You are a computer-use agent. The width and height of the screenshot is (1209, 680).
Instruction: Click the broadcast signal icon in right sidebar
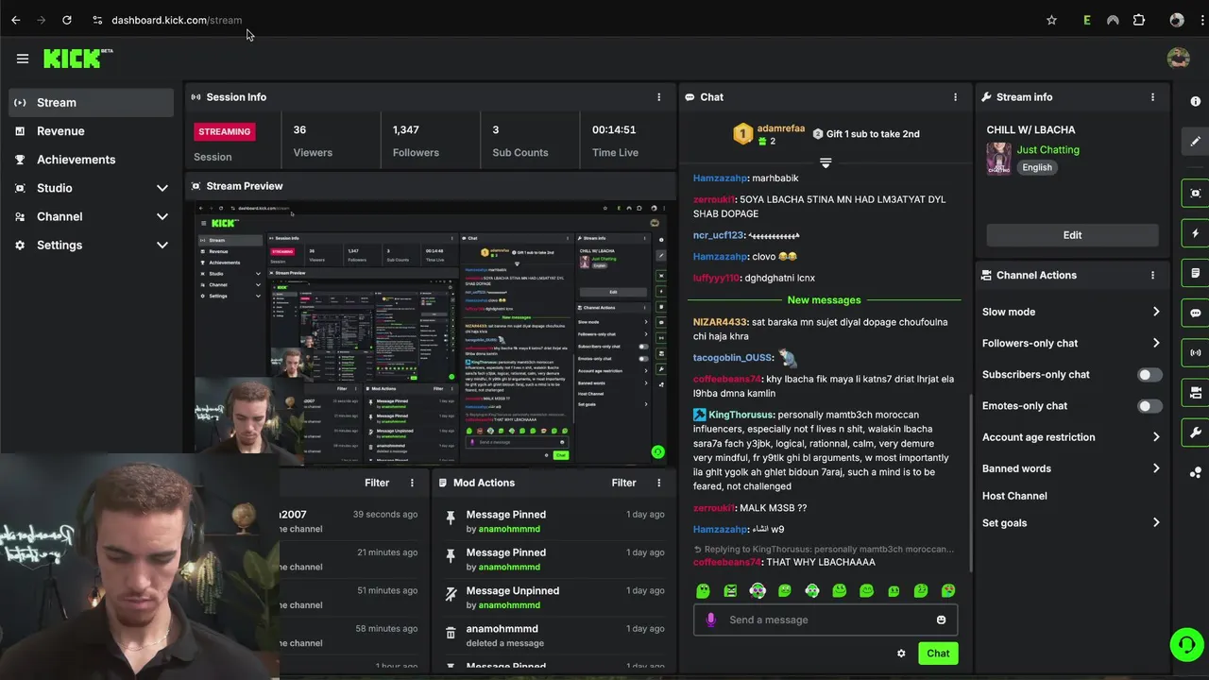coord(1196,353)
